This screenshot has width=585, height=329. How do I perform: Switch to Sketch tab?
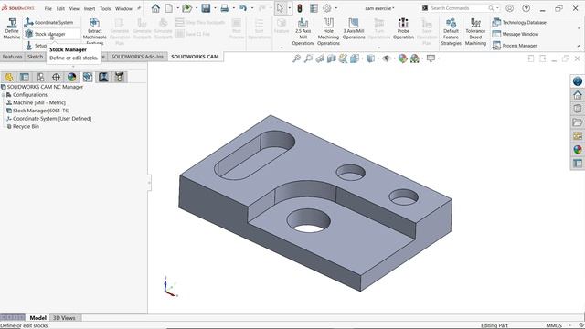click(x=35, y=57)
